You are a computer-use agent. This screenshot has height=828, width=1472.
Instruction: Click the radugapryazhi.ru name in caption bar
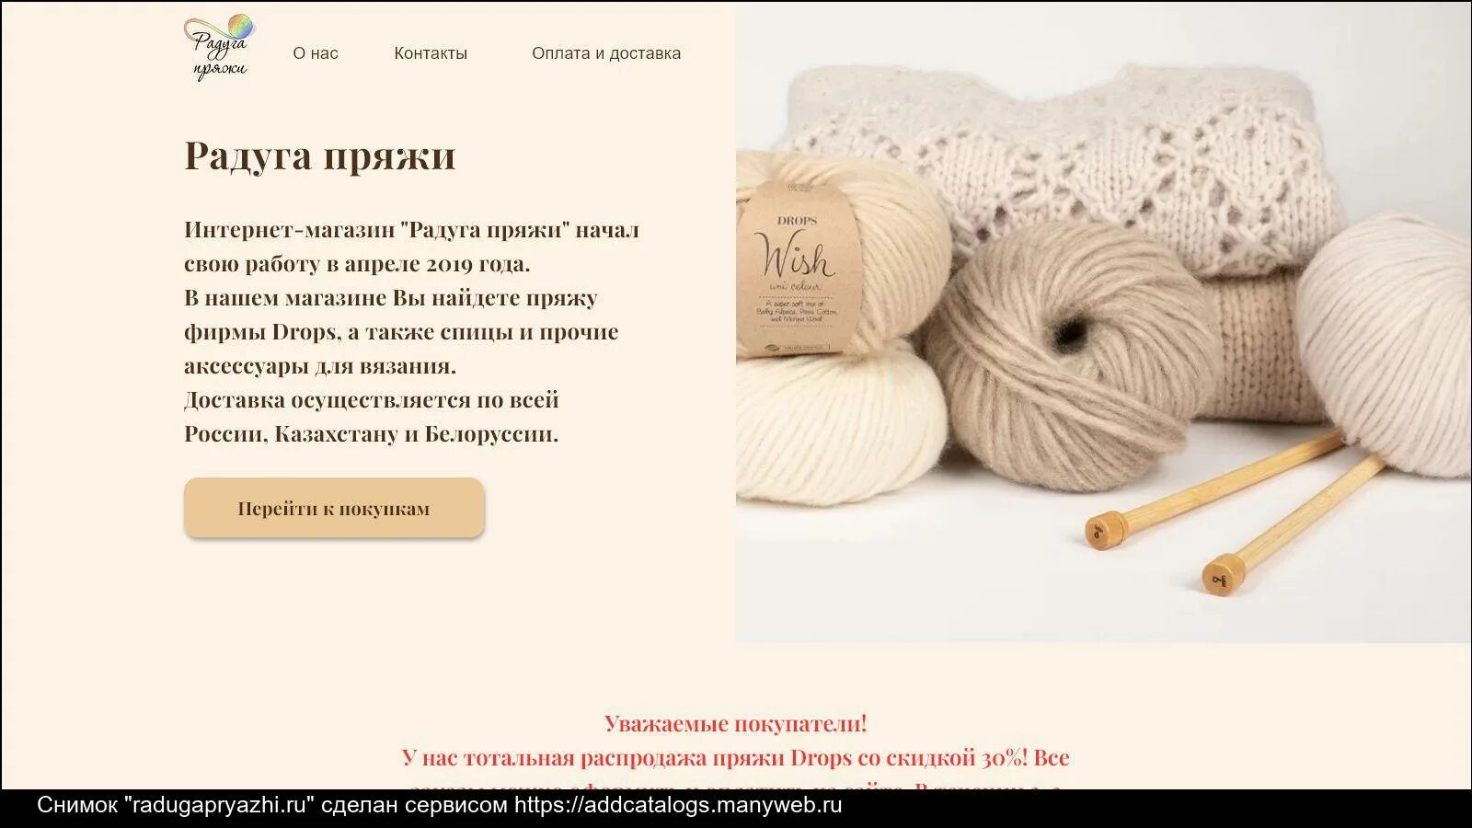(x=219, y=805)
